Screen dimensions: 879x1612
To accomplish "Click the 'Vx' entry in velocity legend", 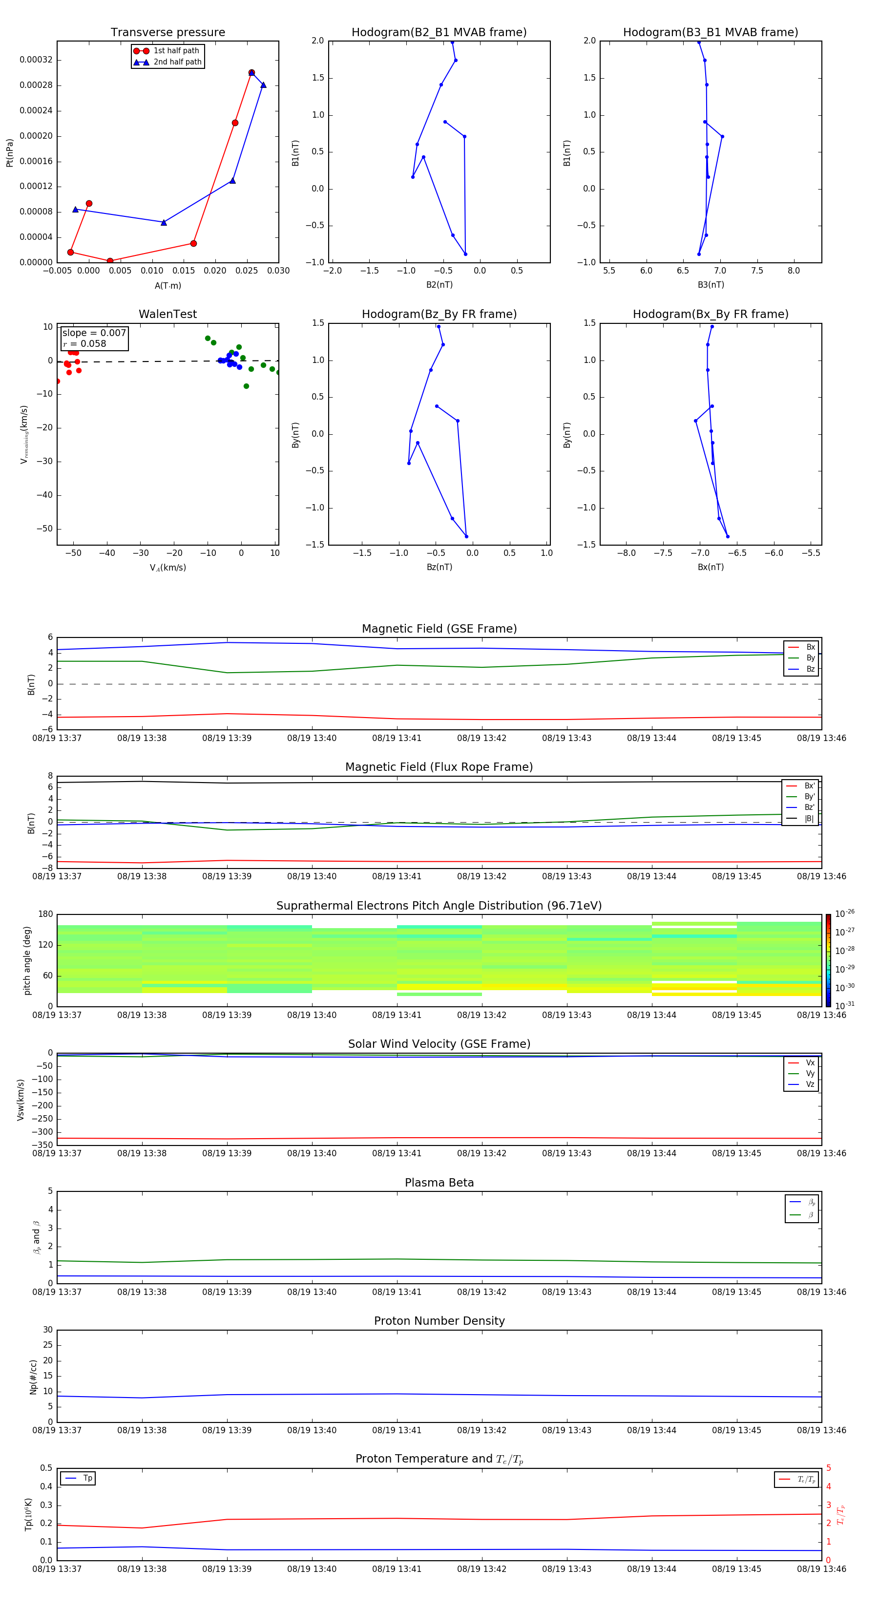I will 801,1062.
